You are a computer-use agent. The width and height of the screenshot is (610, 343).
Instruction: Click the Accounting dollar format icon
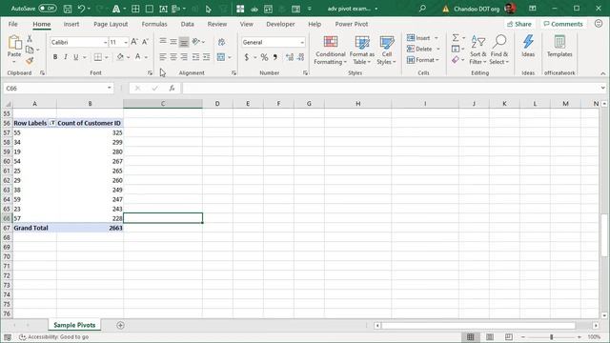247,57
